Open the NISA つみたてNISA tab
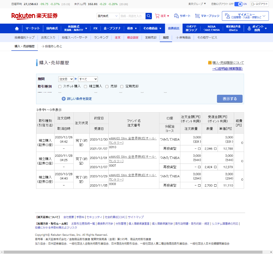The height and width of the screenshot is (254, 273). (212, 28)
